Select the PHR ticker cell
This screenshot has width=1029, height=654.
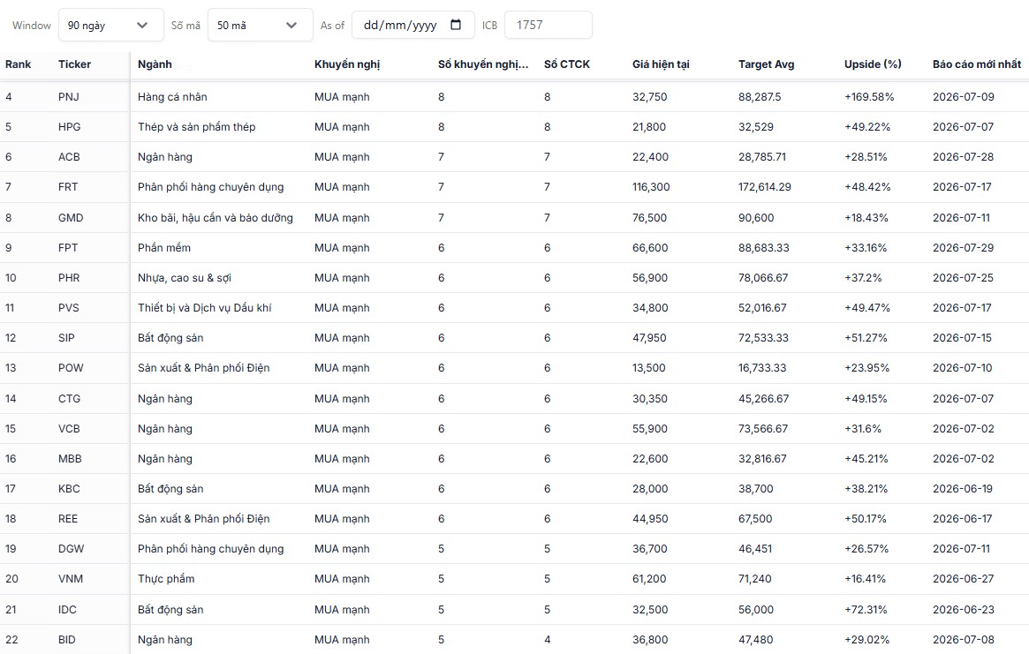click(69, 278)
